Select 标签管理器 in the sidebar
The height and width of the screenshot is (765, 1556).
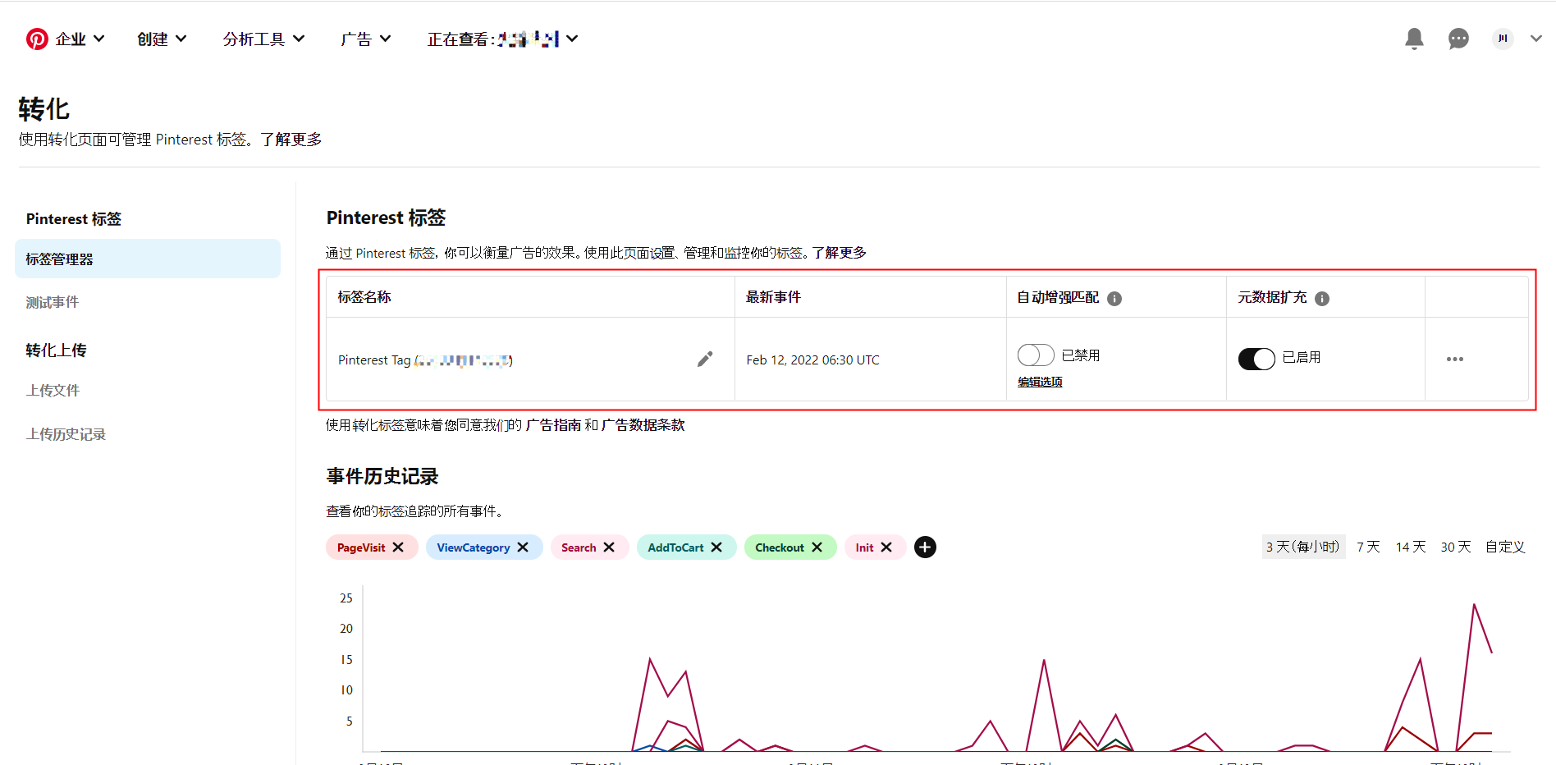click(148, 259)
